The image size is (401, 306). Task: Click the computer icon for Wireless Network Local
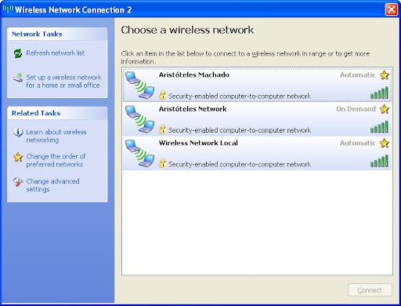pos(139,153)
